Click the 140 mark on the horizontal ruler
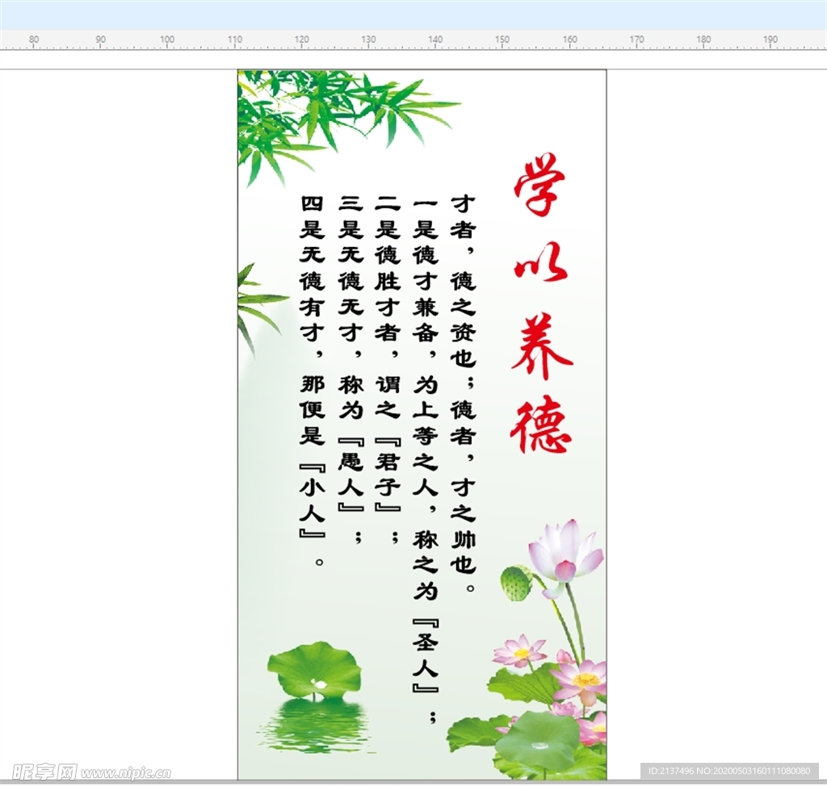Image resolution: width=827 pixels, height=787 pixels. click(435, 38)
